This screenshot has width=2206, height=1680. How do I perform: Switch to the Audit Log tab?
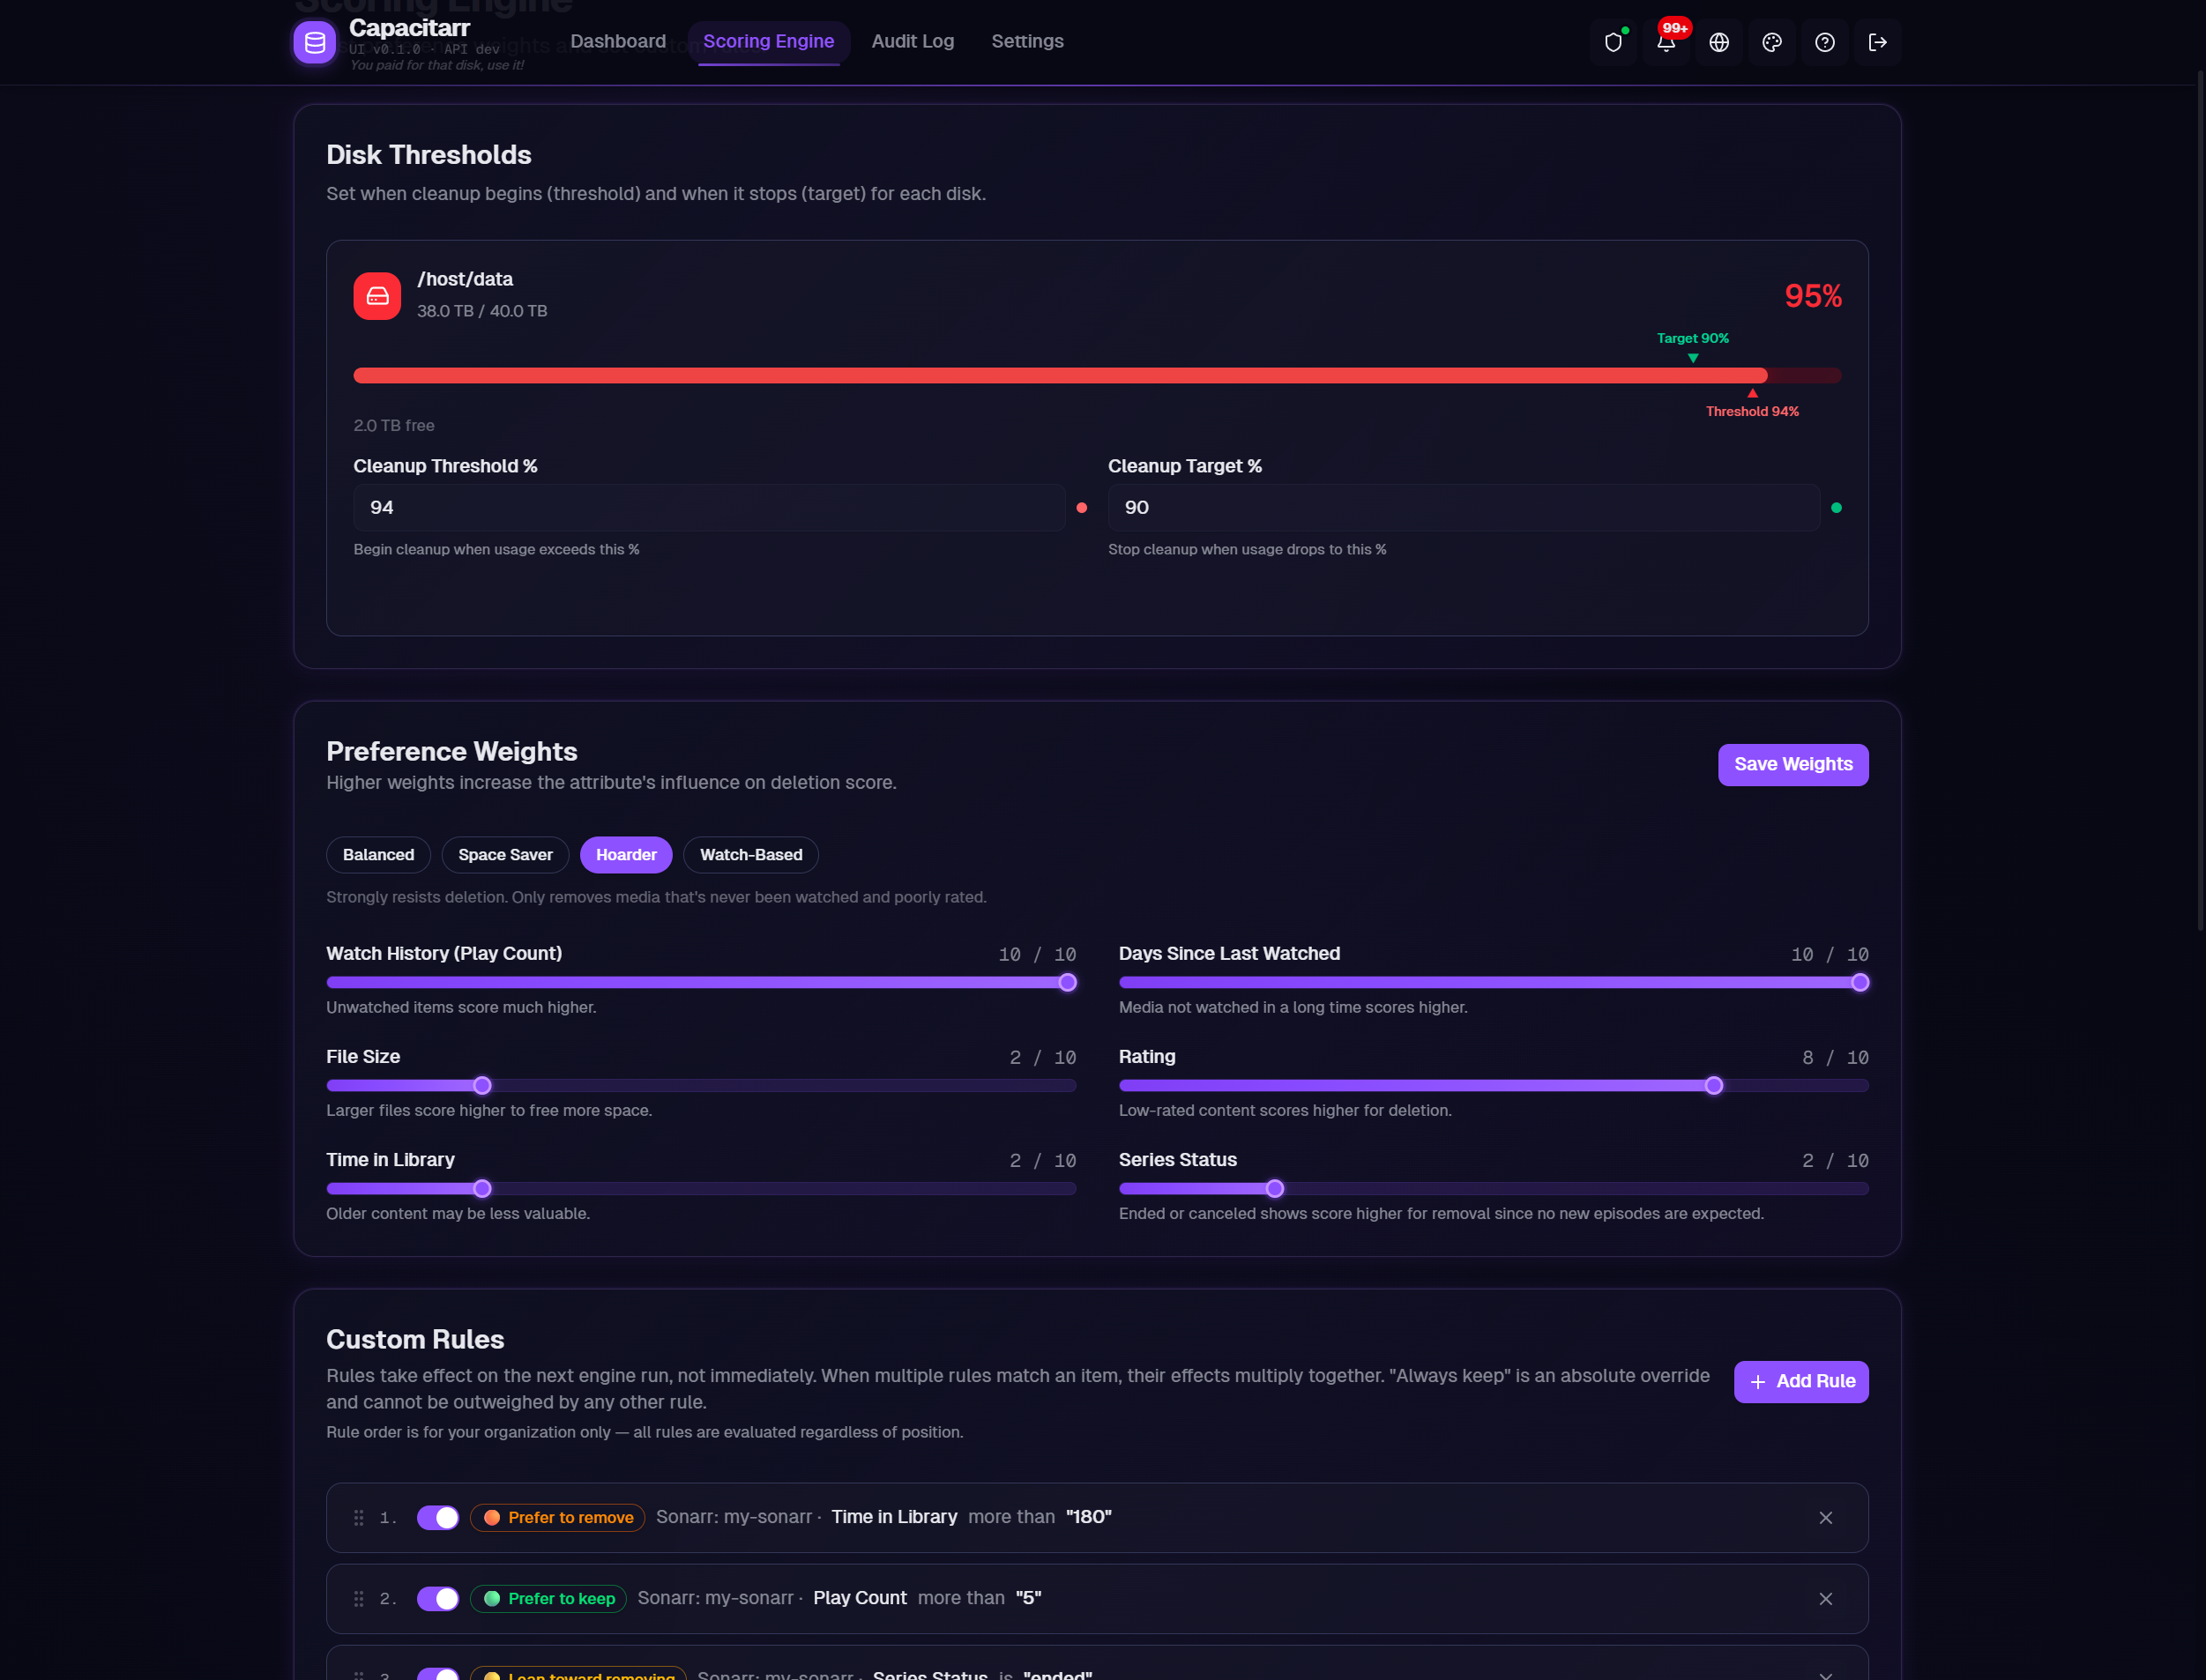912,42
